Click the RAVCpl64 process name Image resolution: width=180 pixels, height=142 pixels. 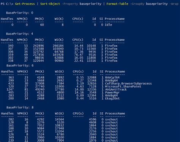(x=112, y=77)
